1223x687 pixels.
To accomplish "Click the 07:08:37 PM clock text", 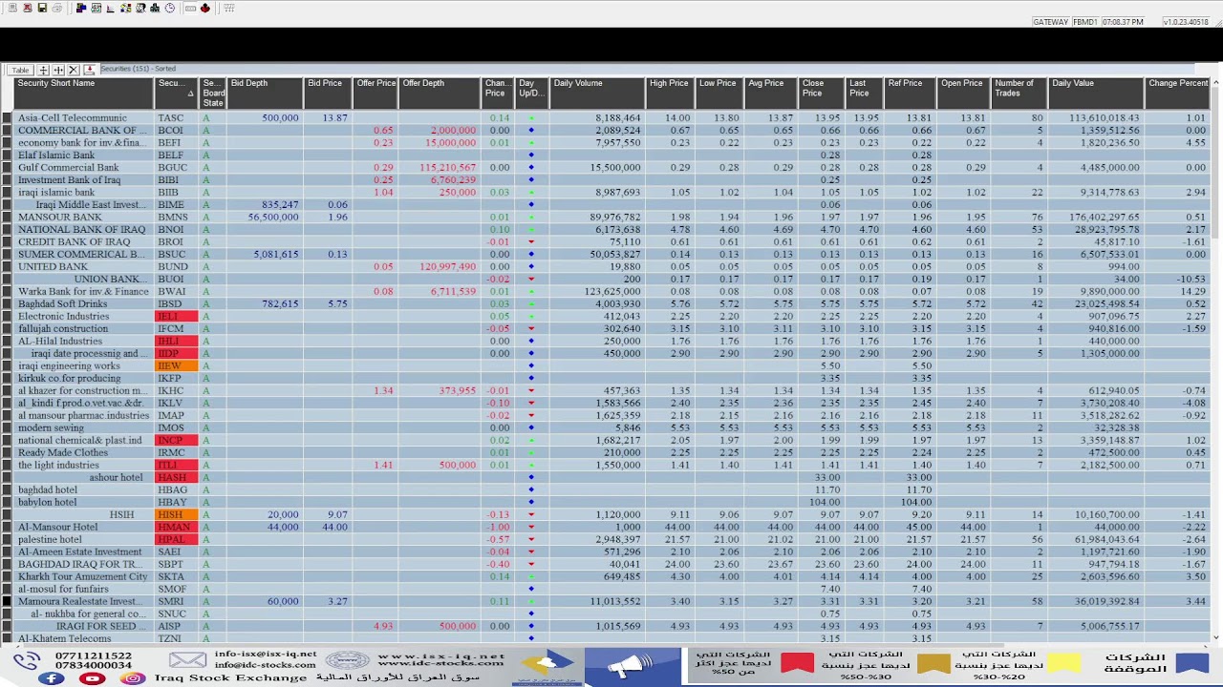I will (x=1124, y=22).
